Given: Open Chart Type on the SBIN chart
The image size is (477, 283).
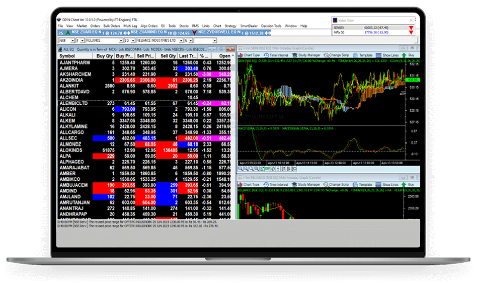Looking at the screenshot, I should point(249,55).
